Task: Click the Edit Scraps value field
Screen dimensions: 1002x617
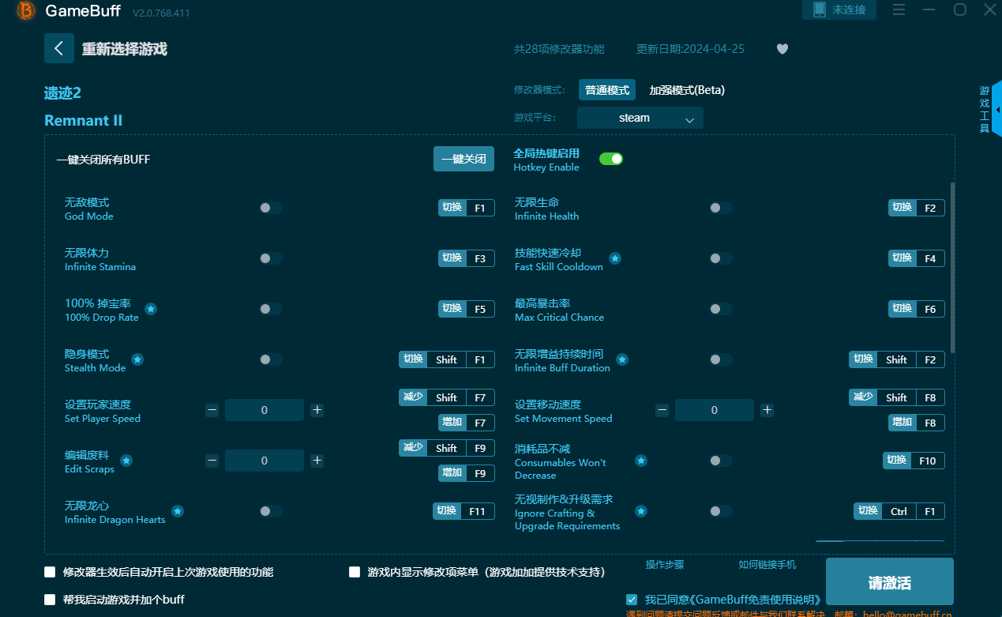Action: click(265, 461)
